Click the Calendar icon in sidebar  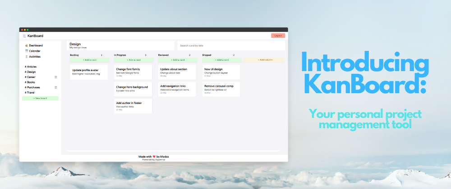pyautogui.click(x=27, y=51)
